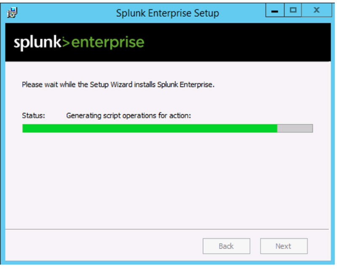This screenshot has height=269, width=337.
Task: Click the Next button
Action: pos(284,246)
